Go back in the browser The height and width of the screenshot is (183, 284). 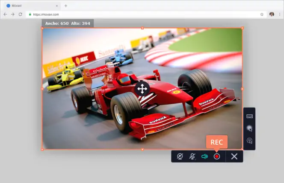click(5, 14)
